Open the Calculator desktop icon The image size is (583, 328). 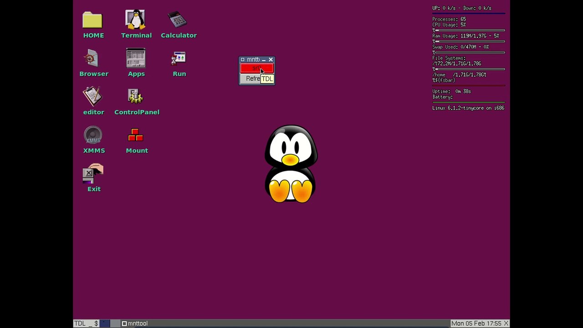point(179,25)
